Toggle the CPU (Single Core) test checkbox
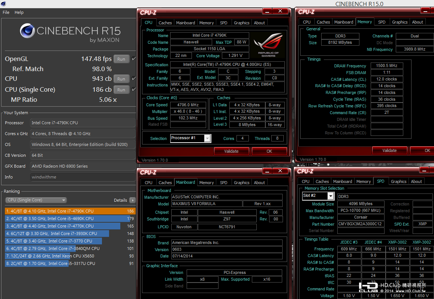Screen dimensions: 434x299 pos(134,89)
